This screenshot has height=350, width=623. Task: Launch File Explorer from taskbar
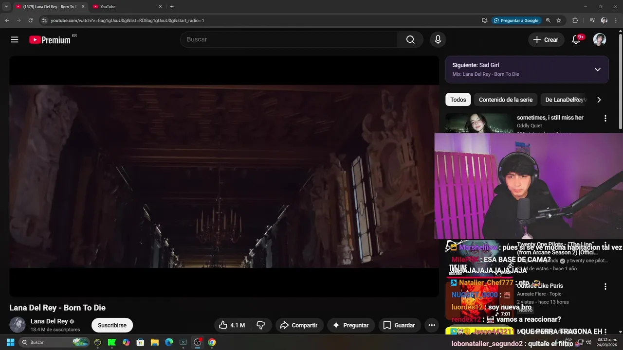pyautogui.click(x=154, y=342)
